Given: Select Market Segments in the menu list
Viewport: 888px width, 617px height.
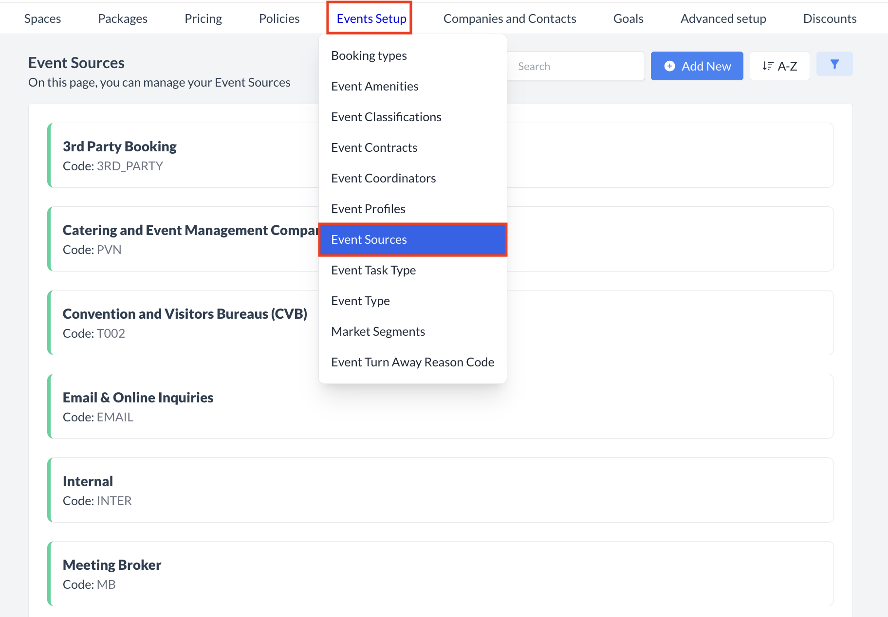Looking at the screenshot, I should click(x=378, y=331).
